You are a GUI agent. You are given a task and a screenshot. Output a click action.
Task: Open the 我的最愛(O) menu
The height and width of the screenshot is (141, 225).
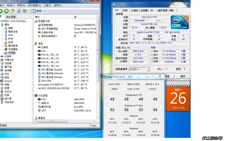(x=34, y=6)
